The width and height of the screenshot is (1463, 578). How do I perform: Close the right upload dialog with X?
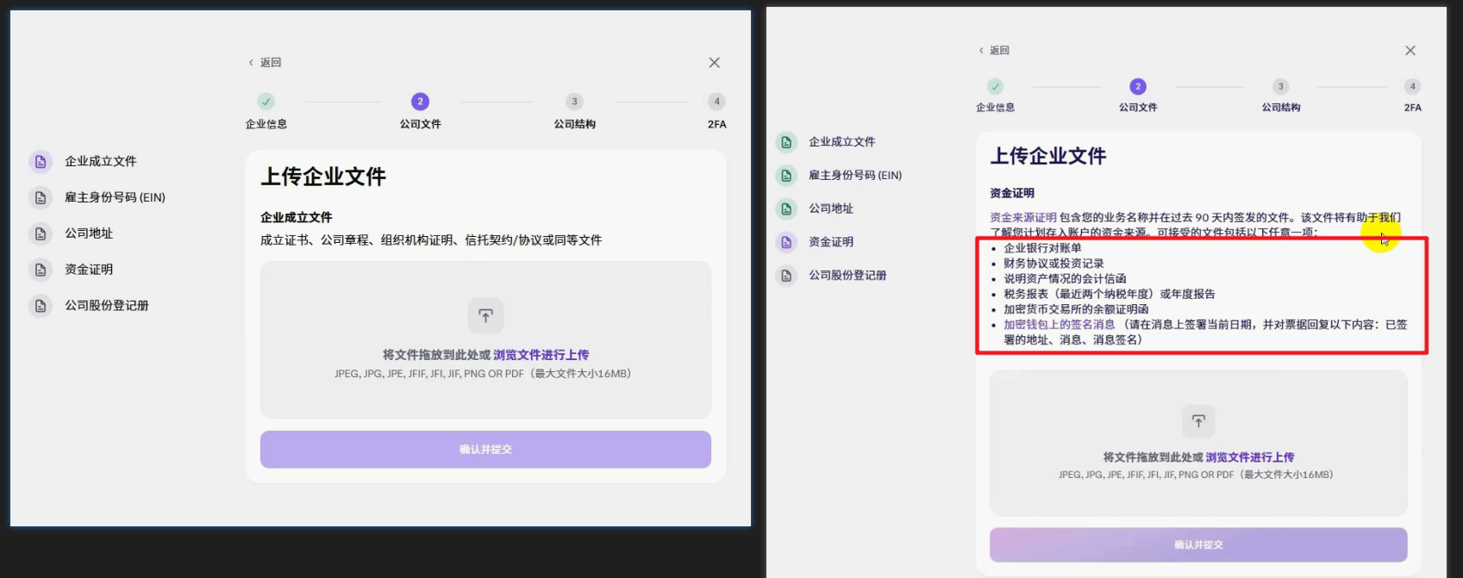[1410, 51]
